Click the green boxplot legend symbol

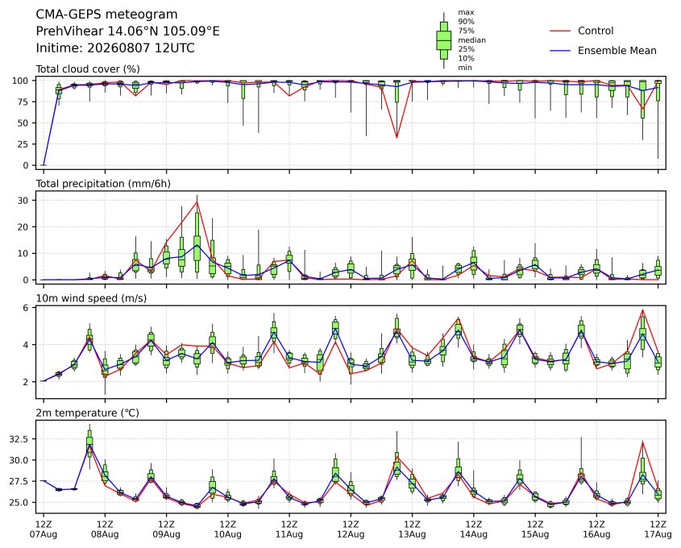coord(443,40)
